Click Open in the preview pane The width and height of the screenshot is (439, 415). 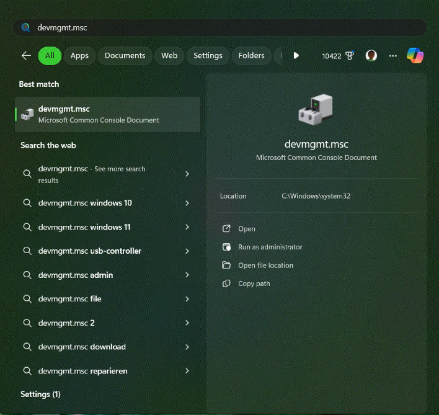(247, 229)
